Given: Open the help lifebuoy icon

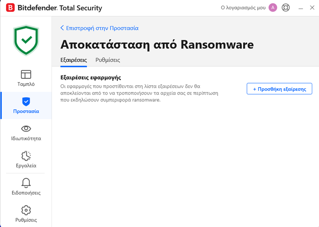Looking at the screenshot, I should 286,8.
